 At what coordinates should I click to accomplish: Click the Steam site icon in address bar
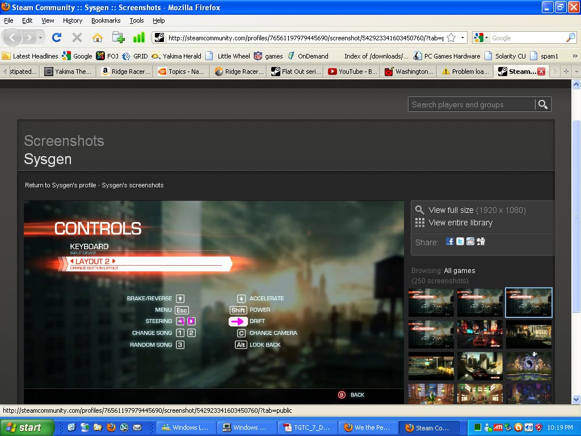(159, 38)
